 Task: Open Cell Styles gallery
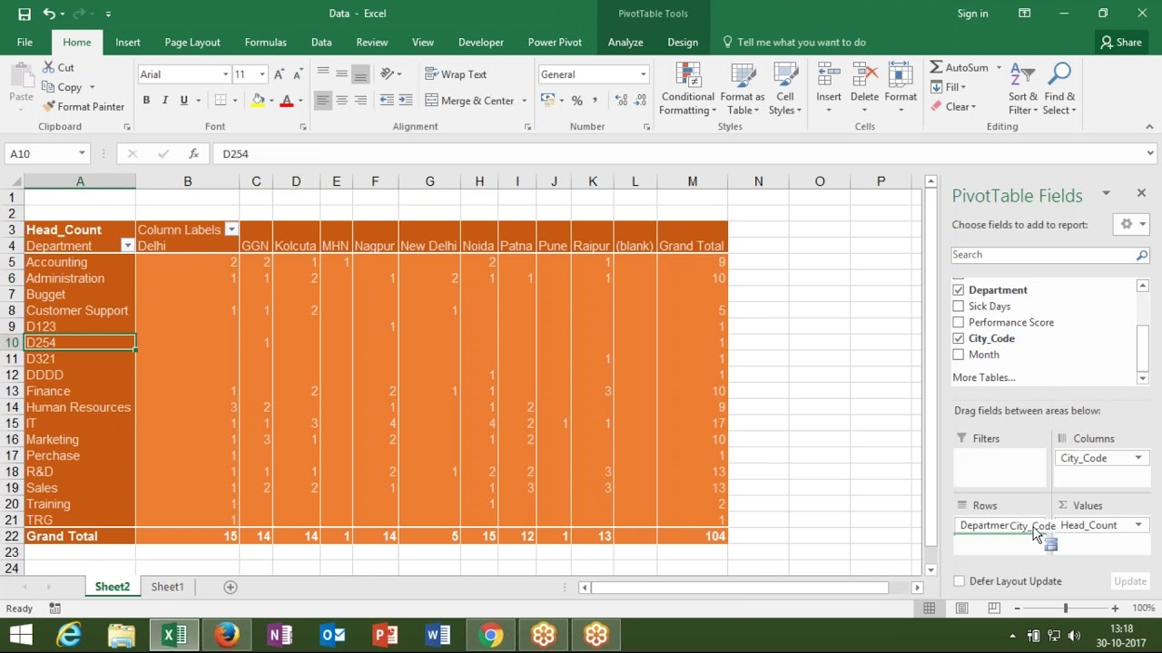pyautogui.click(x=785, y=90)
